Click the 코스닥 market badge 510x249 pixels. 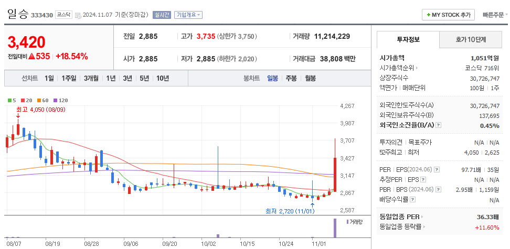64,15
